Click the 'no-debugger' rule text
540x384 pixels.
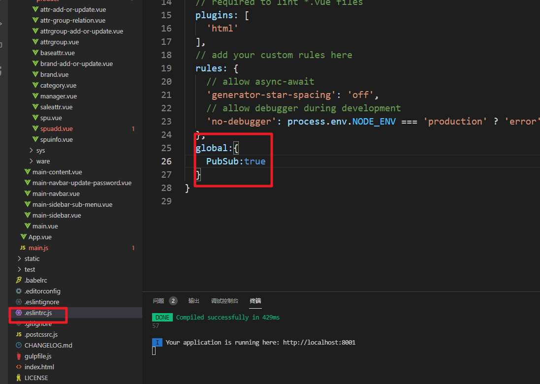[x=241, y=121]
